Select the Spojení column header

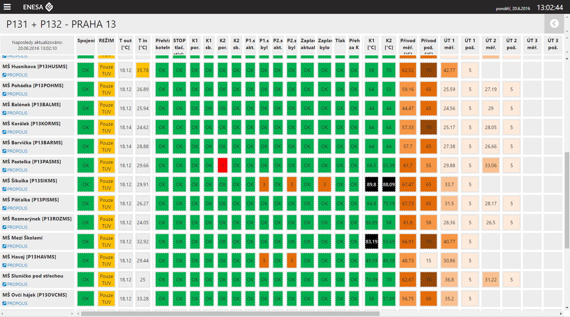pos(86,45)
